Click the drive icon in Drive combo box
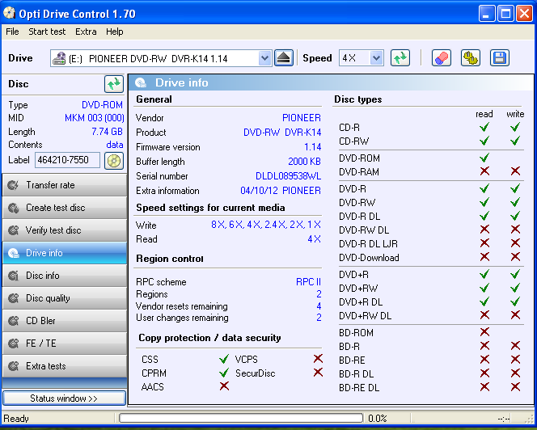 59,58
